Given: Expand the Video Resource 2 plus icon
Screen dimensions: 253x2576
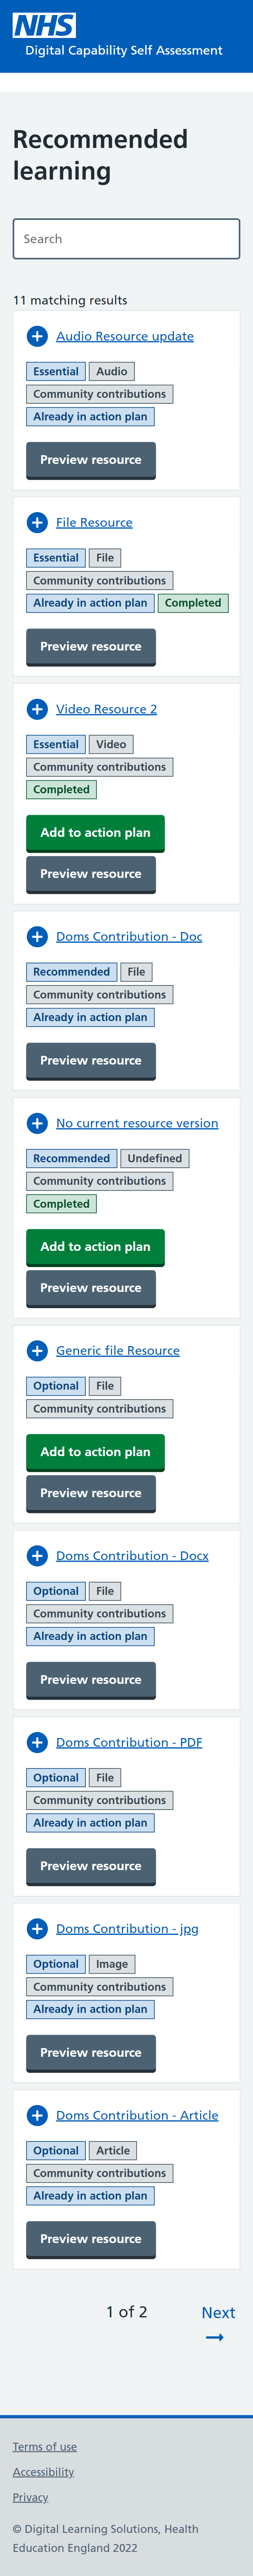Looking at the screenshot, I should pos(37,709).
